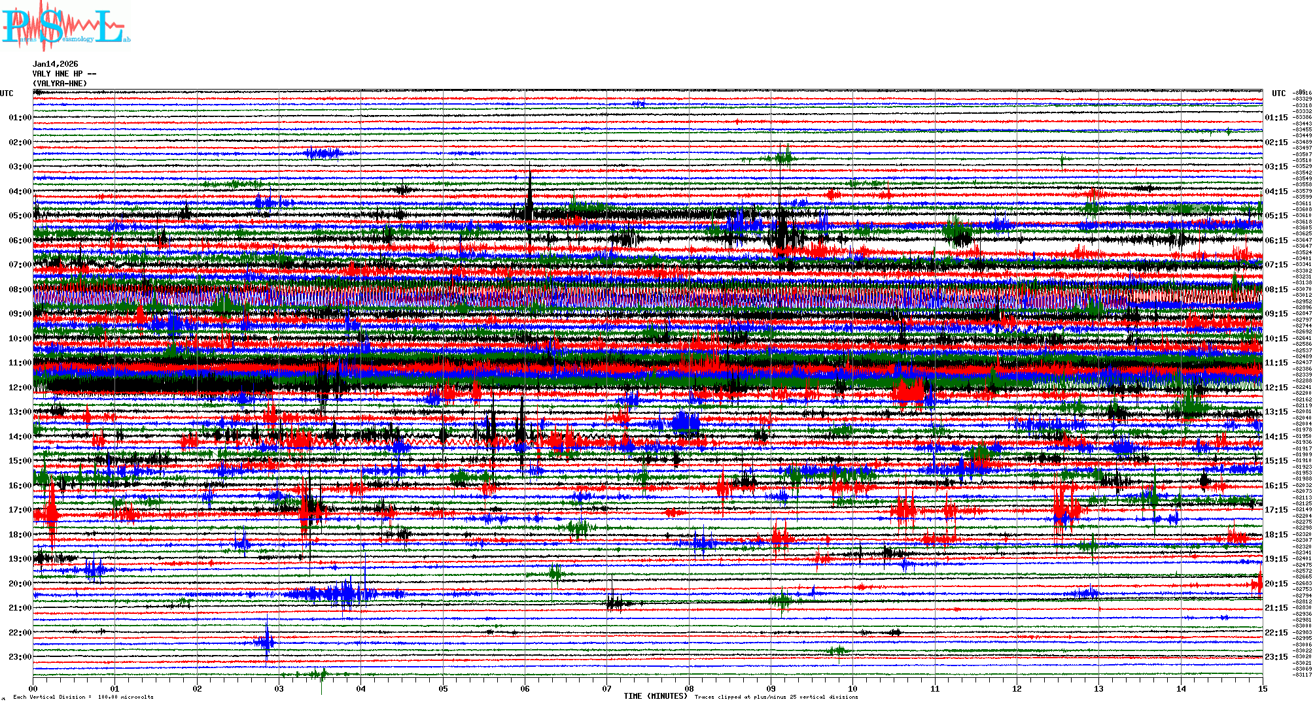Select the 23:00 hour label on left

pyautogui.click(x=20, y=657)
